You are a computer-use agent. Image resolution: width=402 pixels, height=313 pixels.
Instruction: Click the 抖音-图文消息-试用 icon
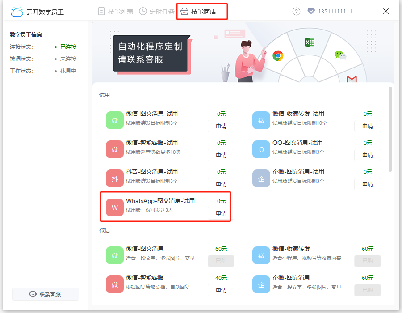115,178
